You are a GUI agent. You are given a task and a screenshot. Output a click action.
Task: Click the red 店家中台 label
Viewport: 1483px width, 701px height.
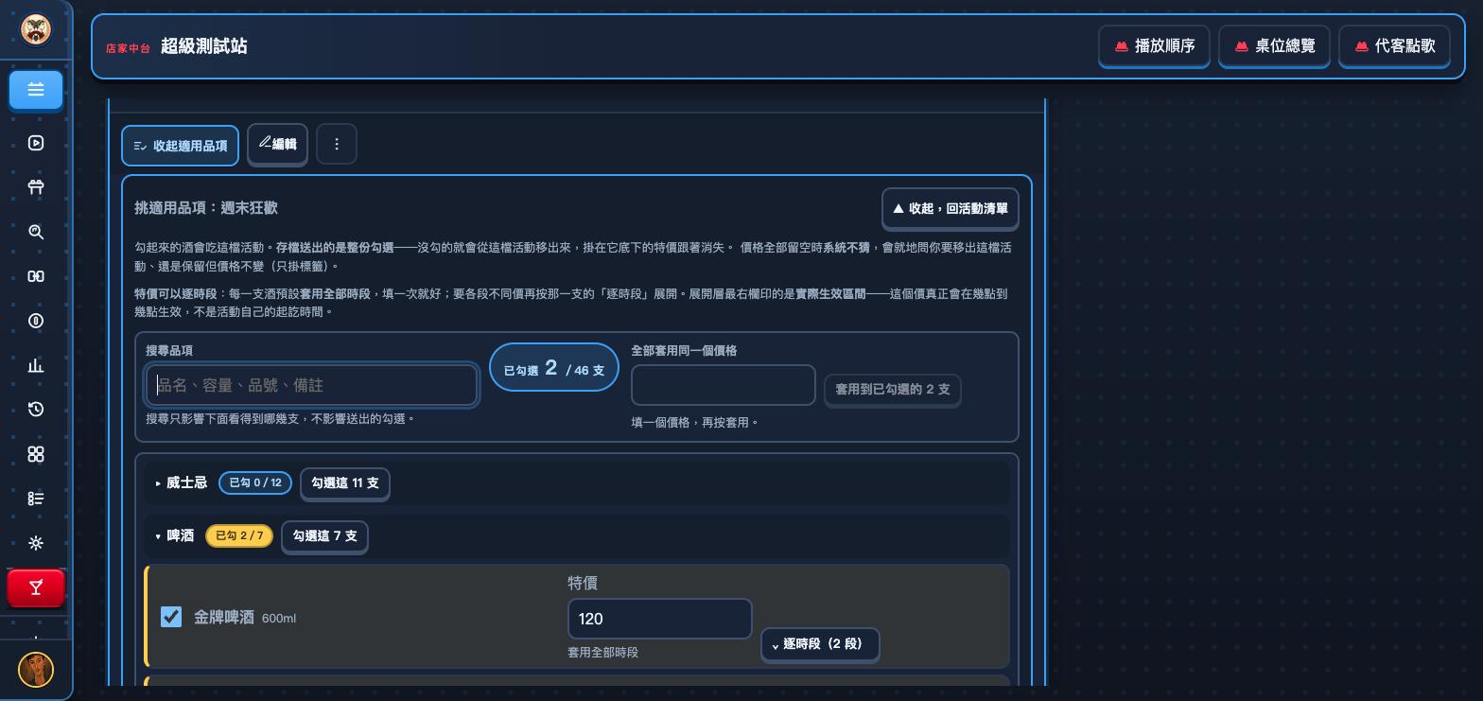point(128,48)
